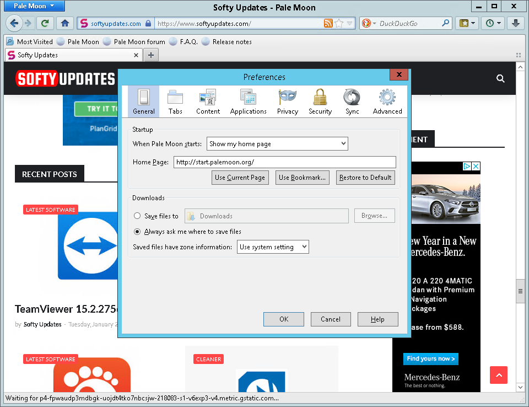Open Most Visited bookmarks folder

[x=30, y=41]
